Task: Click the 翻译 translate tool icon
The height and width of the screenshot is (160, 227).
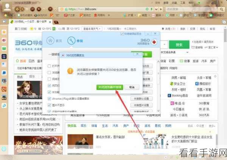Action: coord(153,15)
